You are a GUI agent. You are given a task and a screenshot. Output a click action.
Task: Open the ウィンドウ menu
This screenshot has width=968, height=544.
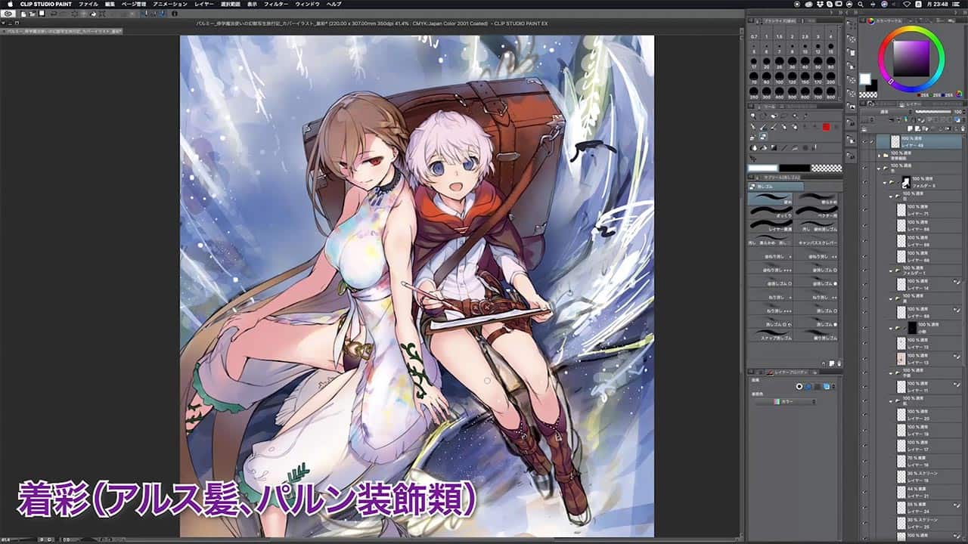[x=307, y=4]
